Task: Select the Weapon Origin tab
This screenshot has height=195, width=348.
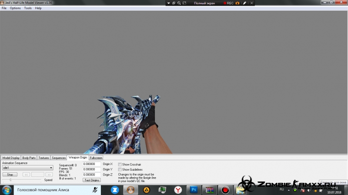Action: 78,157
